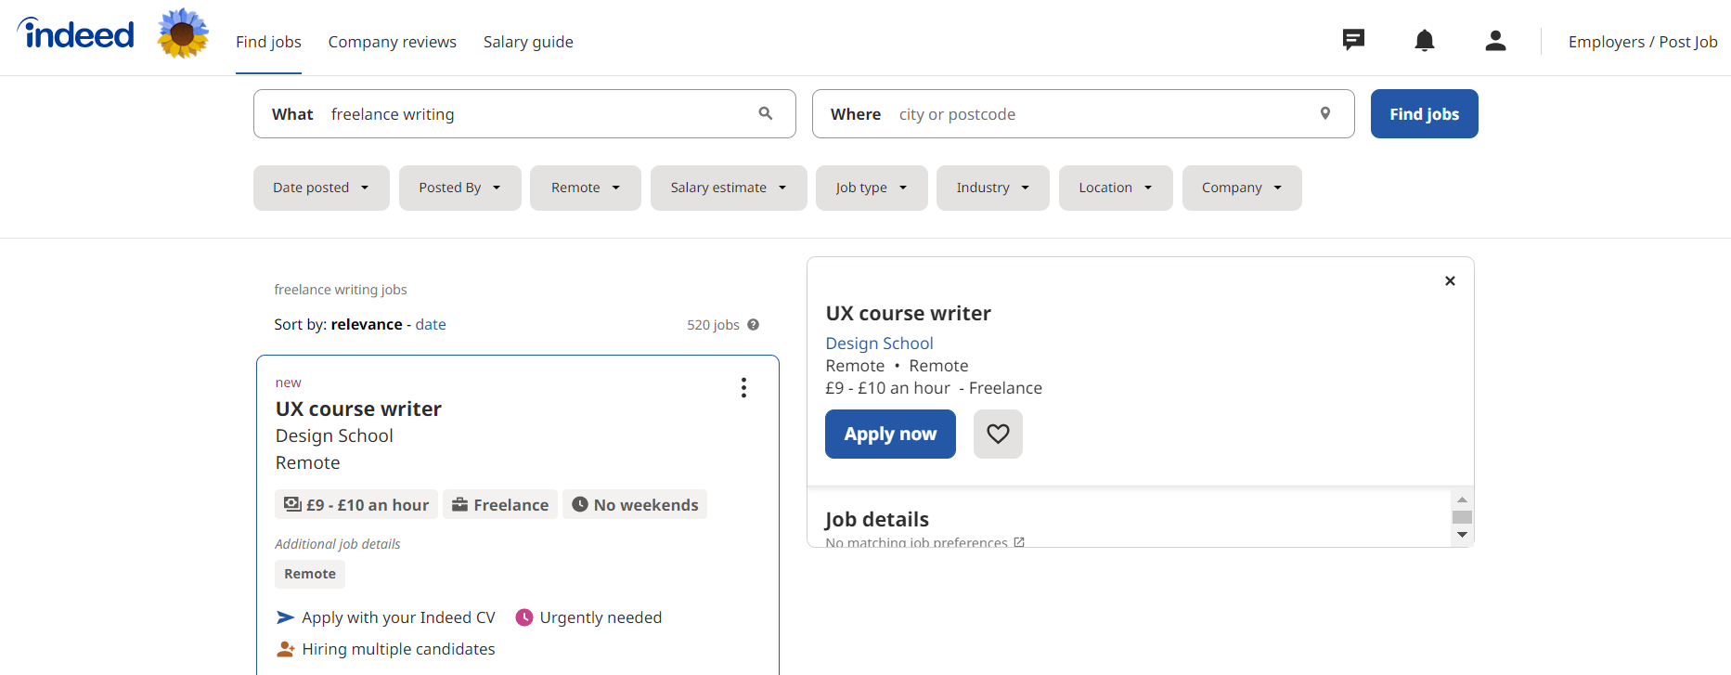Open Employers / Post Job link
The height and width of the screenshot is (675, 1731).
click(x=1643, y=42)
